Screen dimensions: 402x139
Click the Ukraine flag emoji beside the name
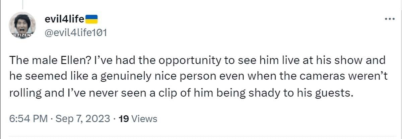92,19
